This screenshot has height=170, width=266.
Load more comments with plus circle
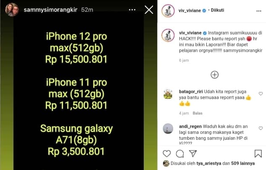click(215, 75)
